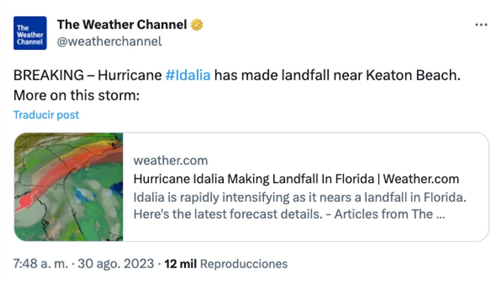Open the three-dot more options menu

click(481, 24)
